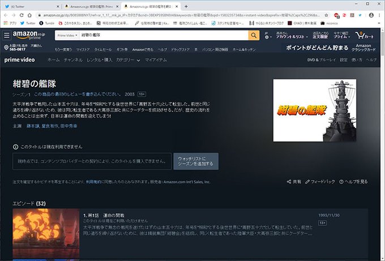Click the info icon beside このタイトルは現在利用できません
The image size is (385, 261).
(15, 147)
